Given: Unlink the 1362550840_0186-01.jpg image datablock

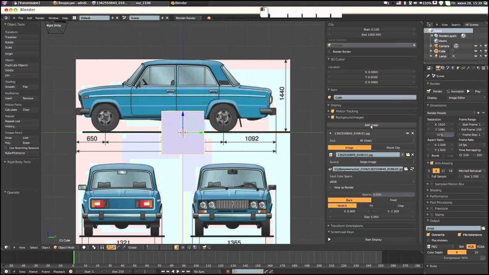Looking at the screenshot, I should click(413, 155).
